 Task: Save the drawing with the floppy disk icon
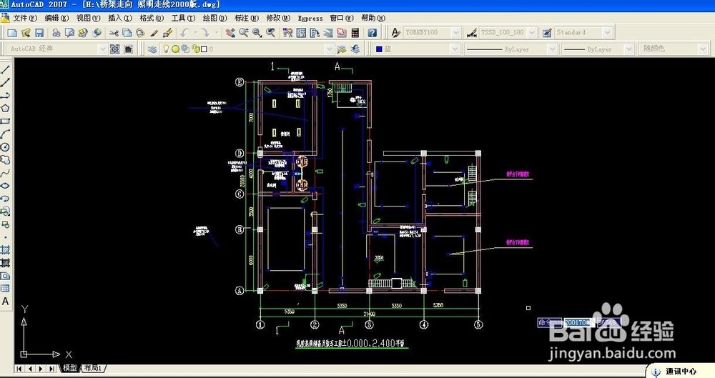pyautogui.click(x=39, y=32)
